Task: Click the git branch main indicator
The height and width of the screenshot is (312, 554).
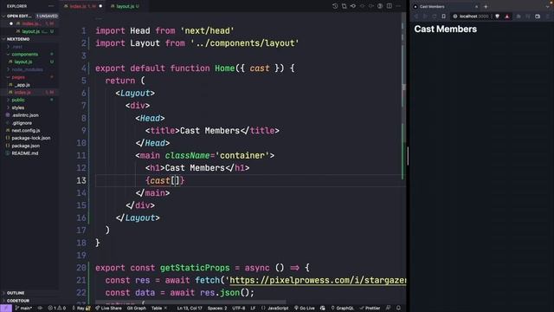Action: click(x=23, y=309)
